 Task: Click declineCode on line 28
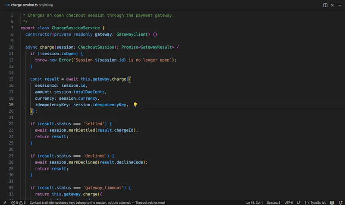130,162
